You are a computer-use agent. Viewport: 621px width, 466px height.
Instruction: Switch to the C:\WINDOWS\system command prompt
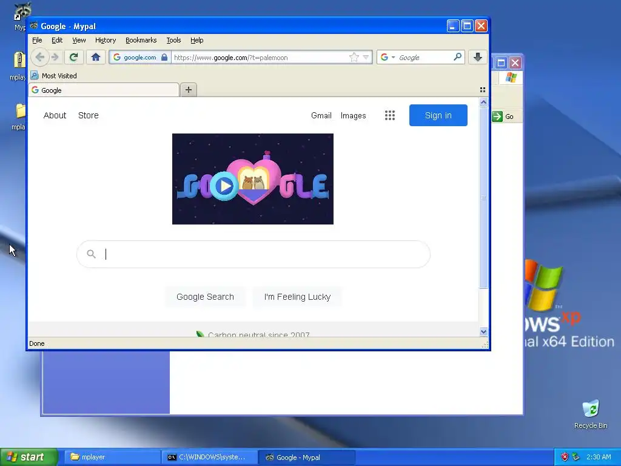pos(210,457)
